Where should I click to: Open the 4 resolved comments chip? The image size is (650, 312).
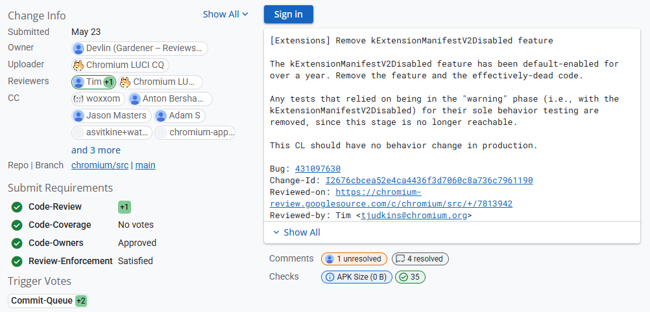[x=420, y=259]
